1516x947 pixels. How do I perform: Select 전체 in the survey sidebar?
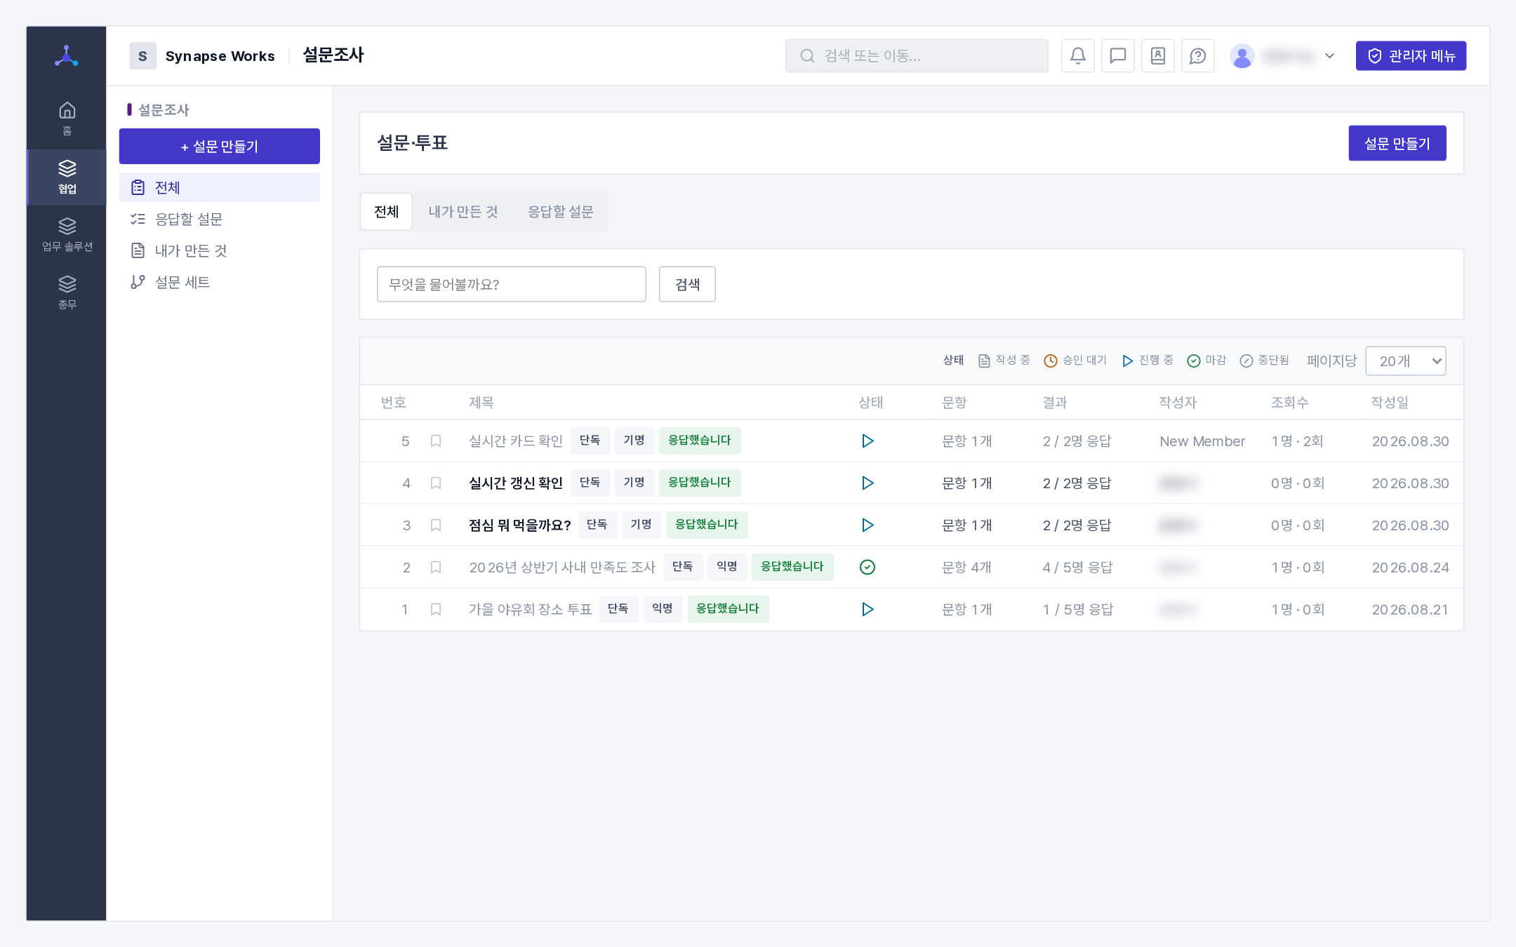click(219, 187)
